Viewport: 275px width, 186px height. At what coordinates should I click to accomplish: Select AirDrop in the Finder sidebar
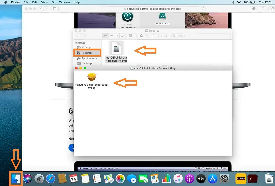[86, 47]
